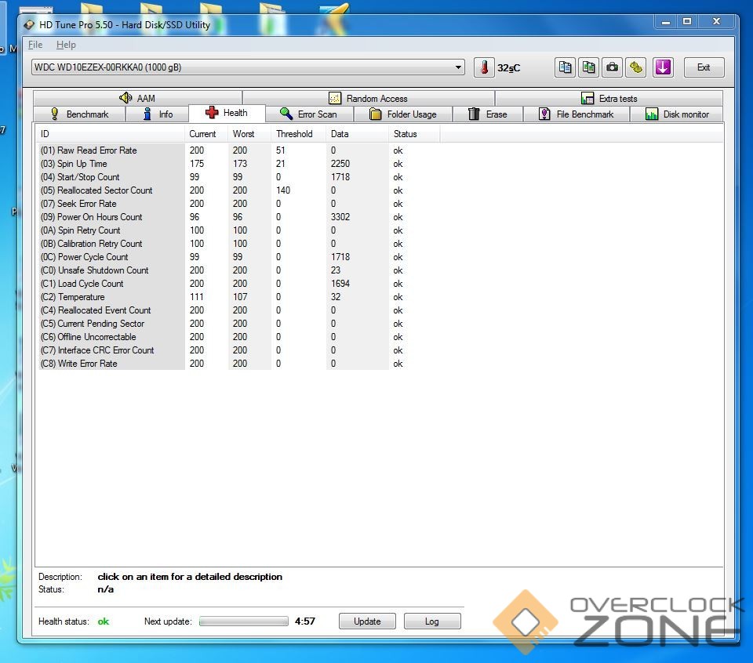Switch to the AAM tab
Image resolution: width=753 pixels, height=663 pixels.
[137, 99]
